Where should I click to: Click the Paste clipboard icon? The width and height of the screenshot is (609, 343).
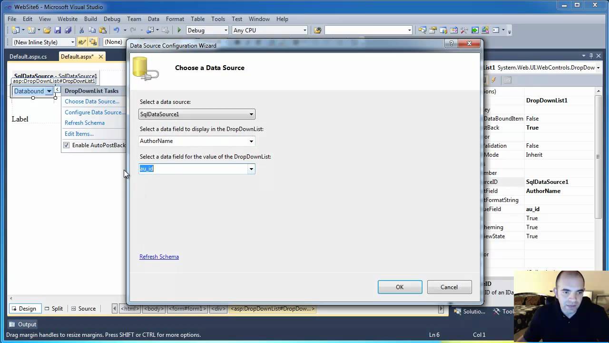point(103,30)
